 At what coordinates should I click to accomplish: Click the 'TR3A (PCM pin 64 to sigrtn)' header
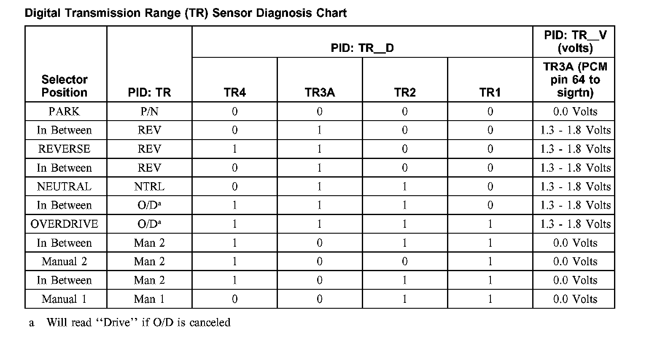click(575, 80)
